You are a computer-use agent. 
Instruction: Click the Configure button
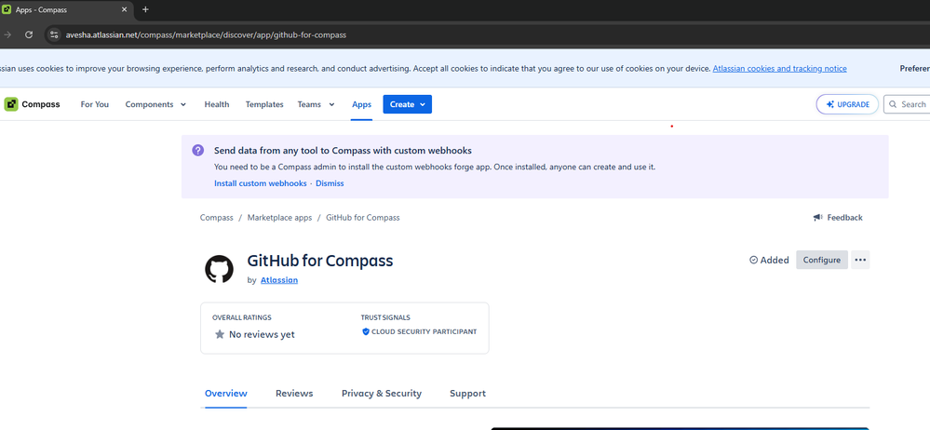(821, 260)
